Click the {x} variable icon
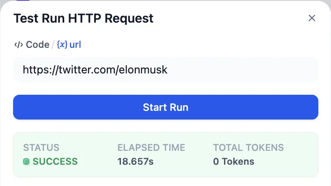Screen dimensions: 331x186 click(x=62, y=45)
